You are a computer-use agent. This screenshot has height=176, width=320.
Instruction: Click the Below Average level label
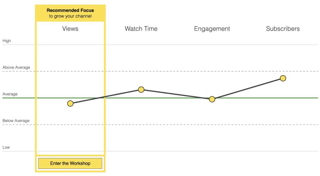coord(16,121)
